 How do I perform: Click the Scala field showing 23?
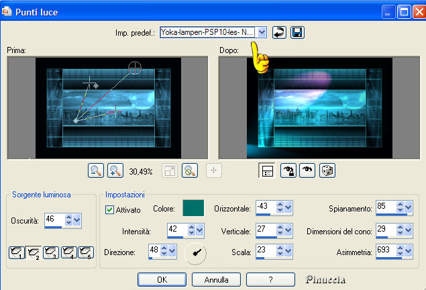point(266,250)
